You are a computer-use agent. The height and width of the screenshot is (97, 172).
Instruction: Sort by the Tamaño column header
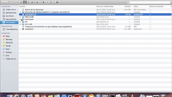(127, 6)
